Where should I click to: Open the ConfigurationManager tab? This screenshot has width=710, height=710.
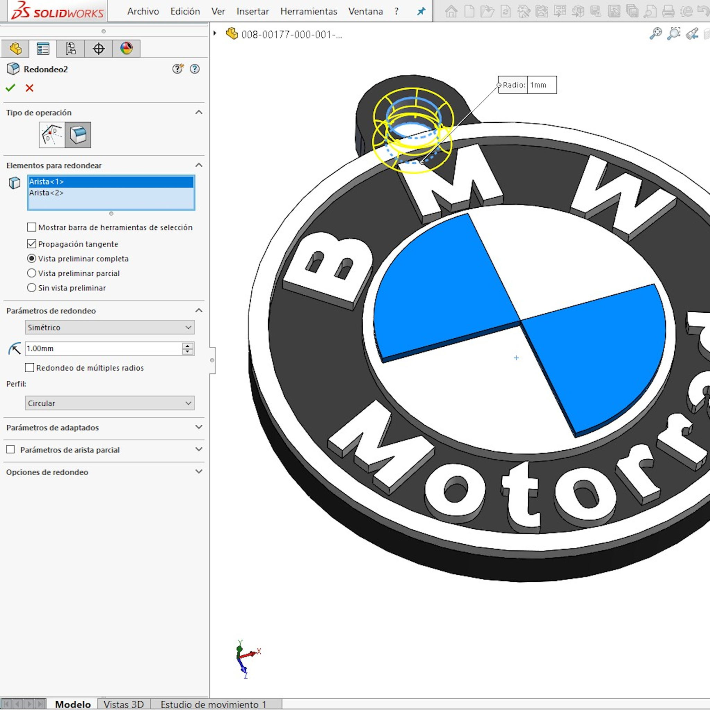tap(71, 49)
